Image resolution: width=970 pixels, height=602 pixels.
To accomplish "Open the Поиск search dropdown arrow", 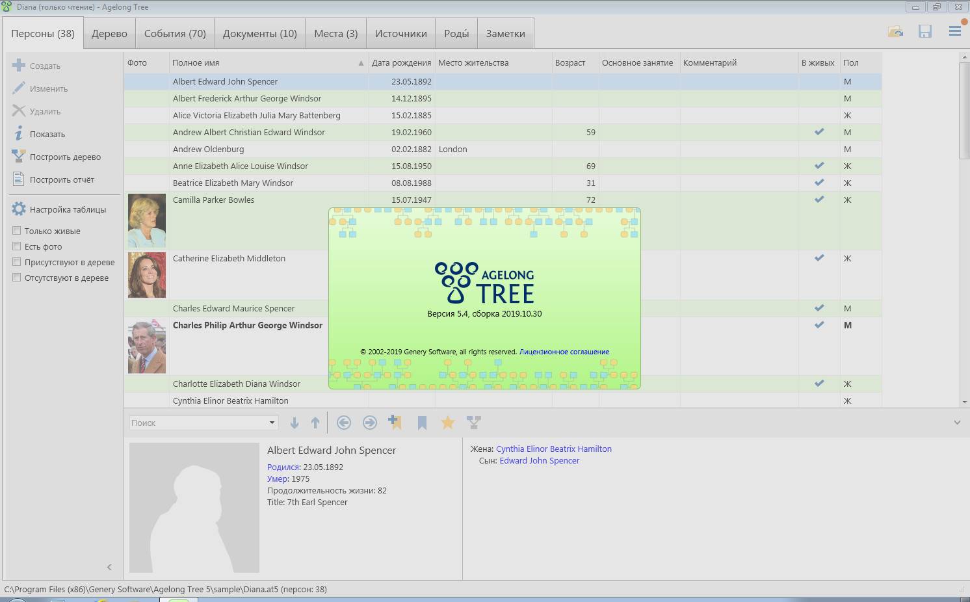I will pyautogui.click(x=272, y=423).
